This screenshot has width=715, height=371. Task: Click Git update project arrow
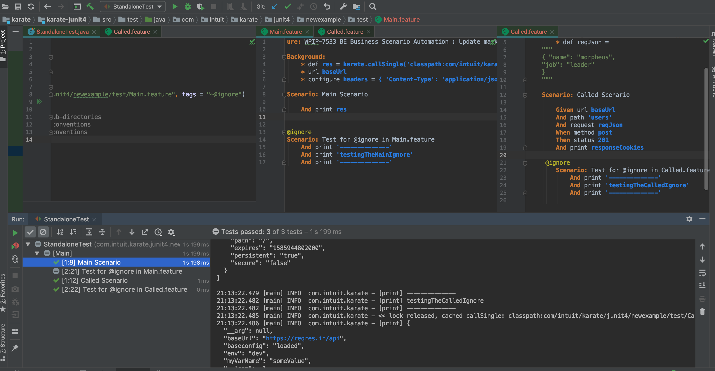click(x=274, y=6)
